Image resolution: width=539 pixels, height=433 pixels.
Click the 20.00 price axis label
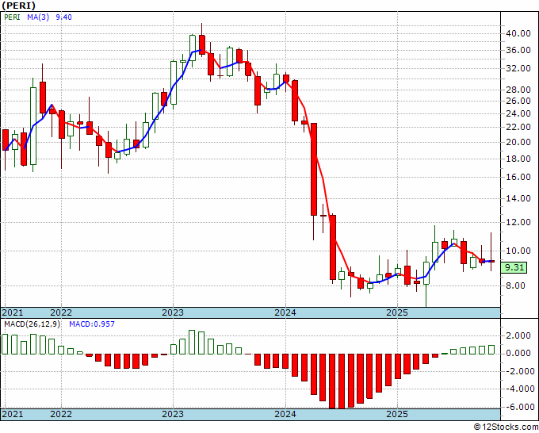click(518, 142)
